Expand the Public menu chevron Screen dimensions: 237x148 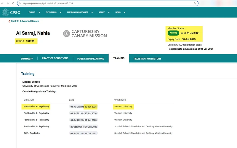pyautogui.click(x=39, y=12)
